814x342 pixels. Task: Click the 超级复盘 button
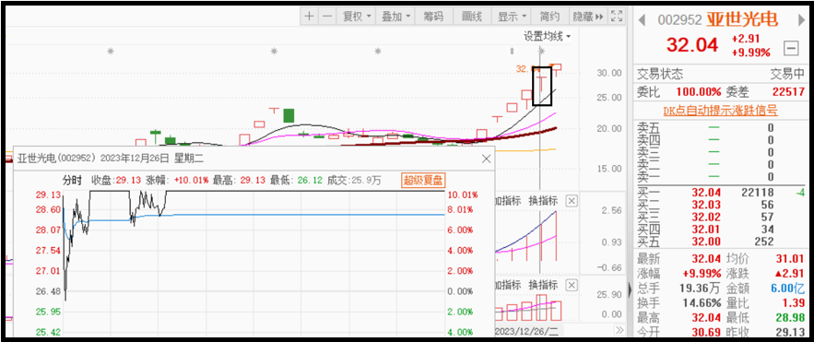tap(423, 181)
